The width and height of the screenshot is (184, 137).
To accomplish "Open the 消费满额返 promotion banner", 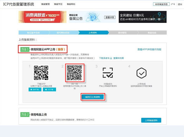I will click(42, 17).
